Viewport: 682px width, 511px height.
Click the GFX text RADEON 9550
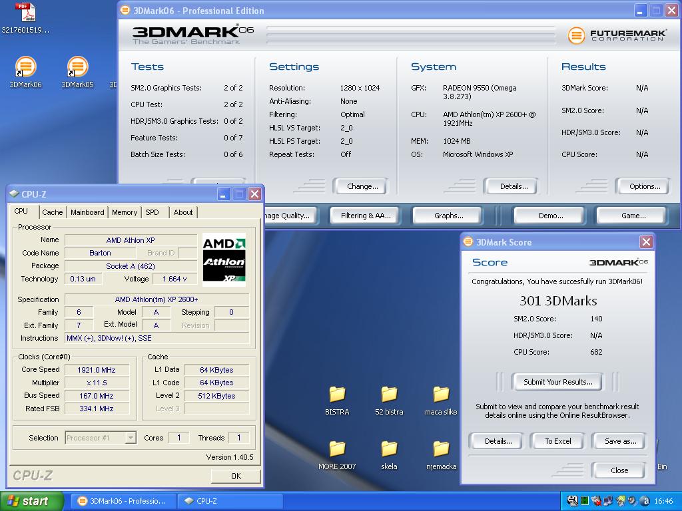coord(479,92)
